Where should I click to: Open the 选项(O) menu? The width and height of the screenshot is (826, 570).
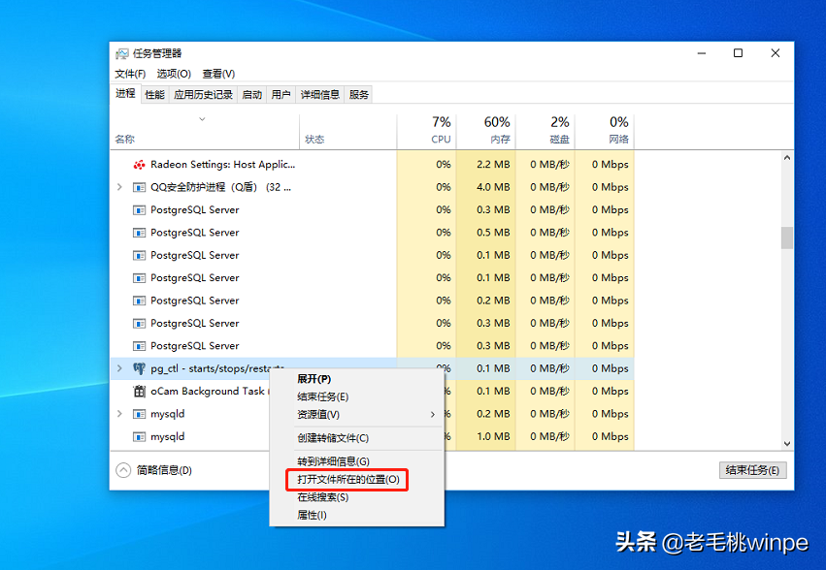pos(174,74)
